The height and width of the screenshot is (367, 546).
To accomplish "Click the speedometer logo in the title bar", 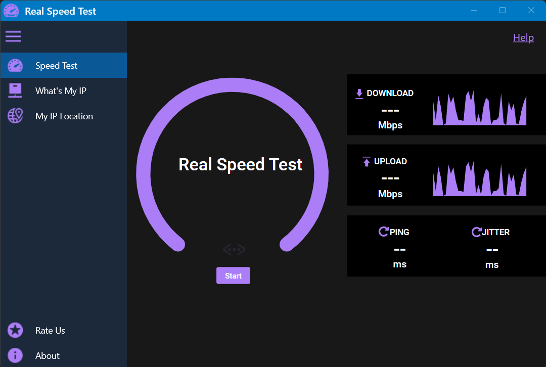I will click(x=11, y=10).
